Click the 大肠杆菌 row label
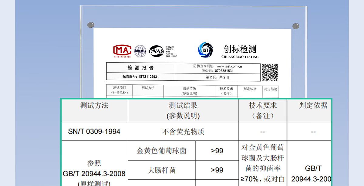 (162, 170)
